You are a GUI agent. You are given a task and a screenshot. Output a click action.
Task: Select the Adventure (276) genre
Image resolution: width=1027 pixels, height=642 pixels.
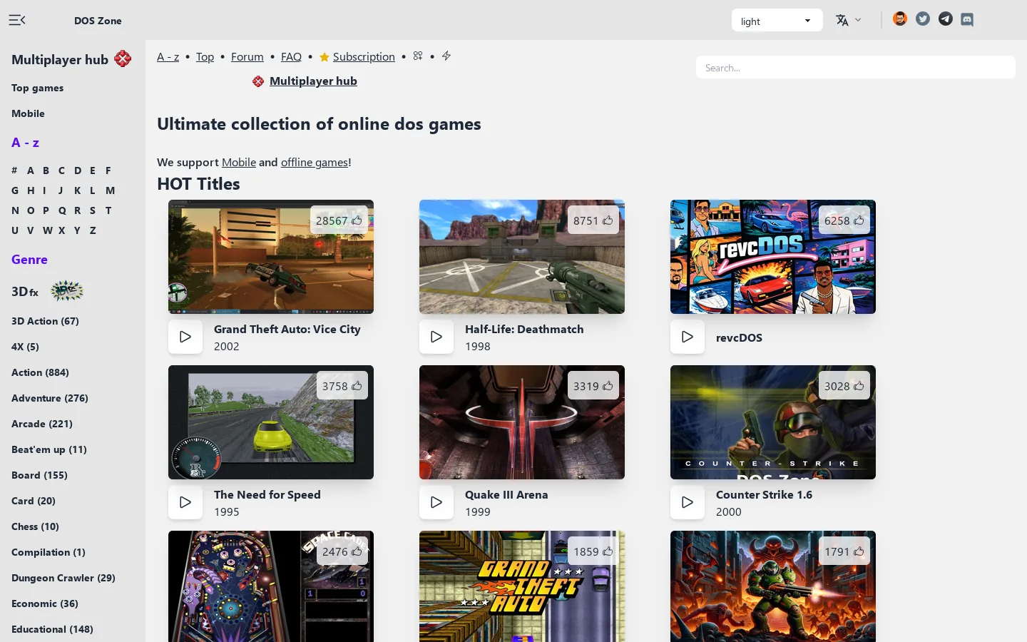coord(50,398)
